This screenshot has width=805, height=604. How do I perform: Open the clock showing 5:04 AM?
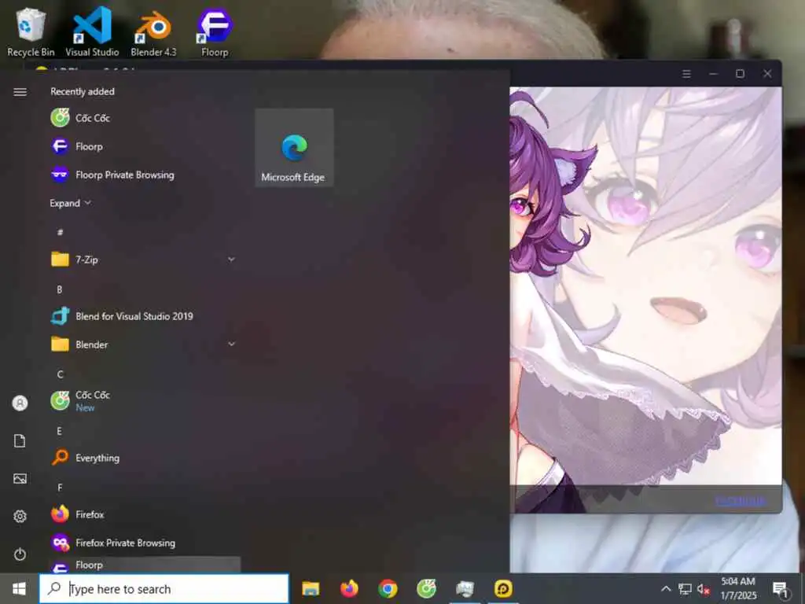738,588
